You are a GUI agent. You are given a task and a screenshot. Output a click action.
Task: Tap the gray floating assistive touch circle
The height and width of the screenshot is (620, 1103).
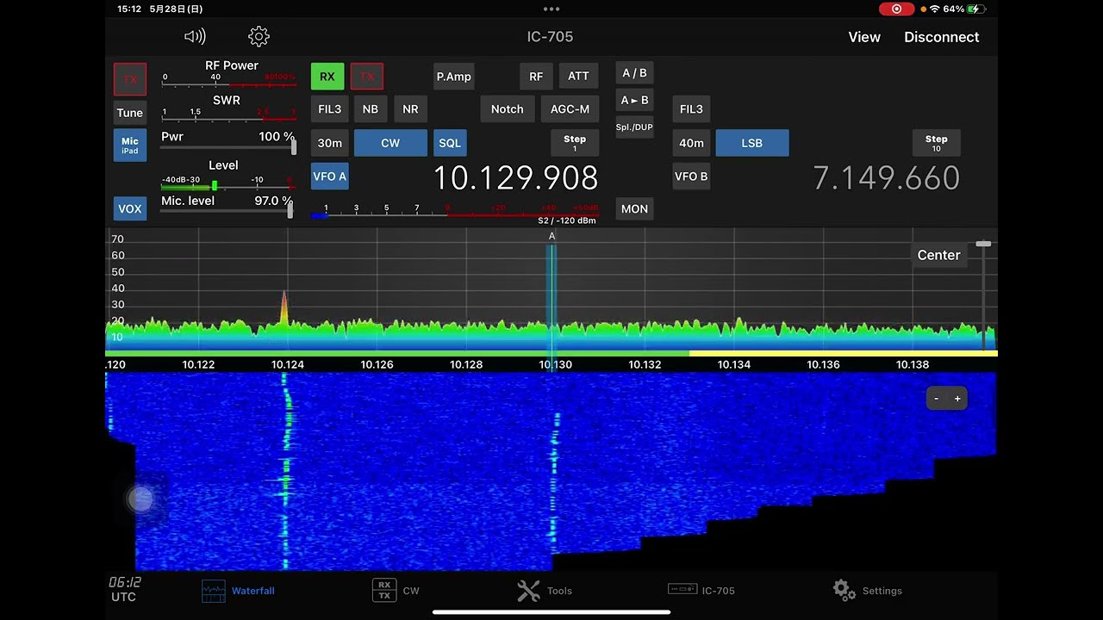pos(141,499)
